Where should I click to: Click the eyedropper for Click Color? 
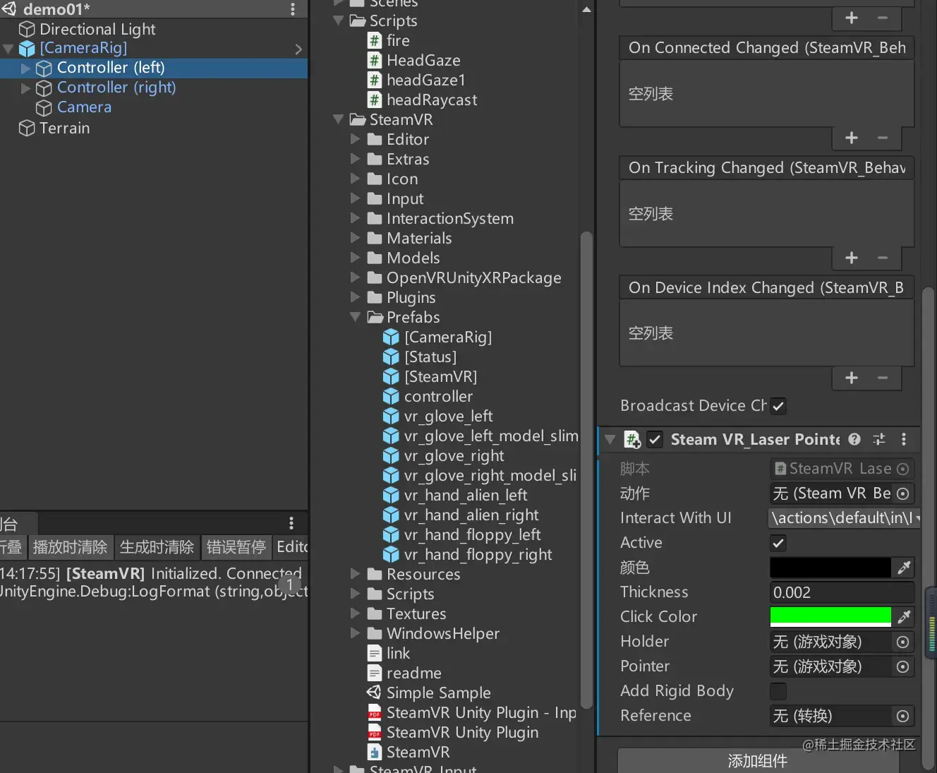[904, 617]
